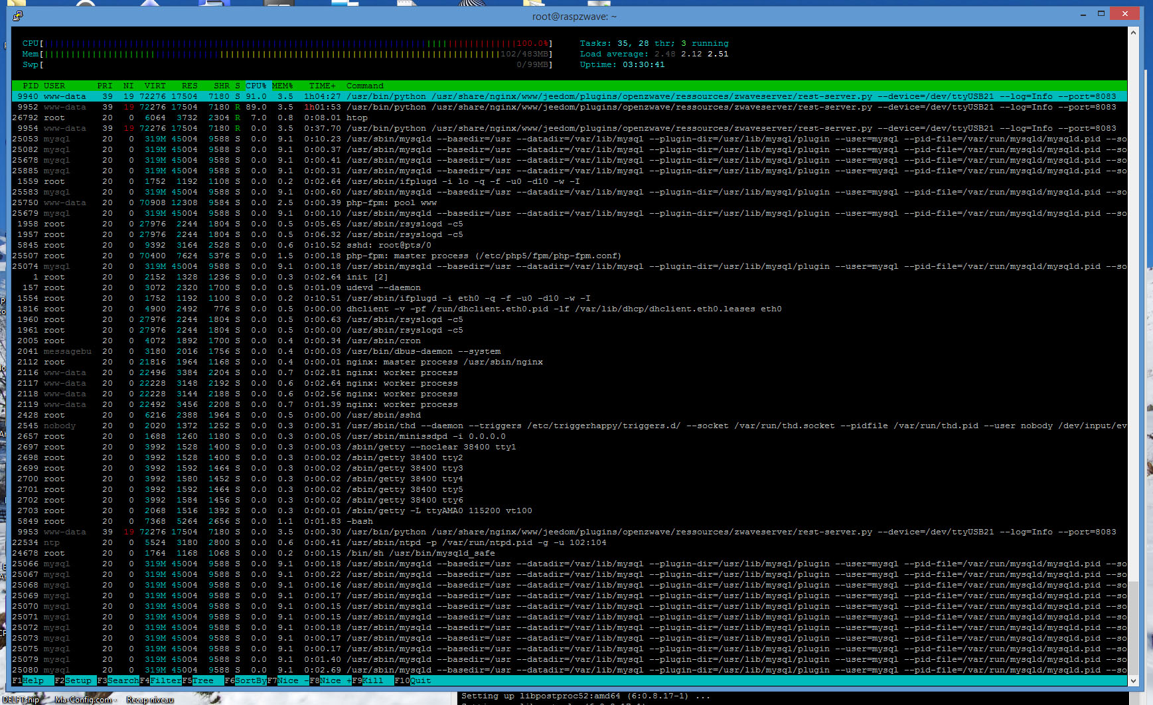Sort by SHR column header
This screenshot has width=1153, height=705.
222,86
